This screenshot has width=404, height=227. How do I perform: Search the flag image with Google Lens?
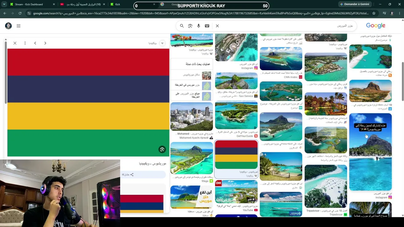click(x=162, y=150)
